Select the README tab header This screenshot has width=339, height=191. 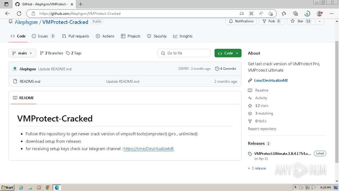pyautogui.click(x=24, y=98)
